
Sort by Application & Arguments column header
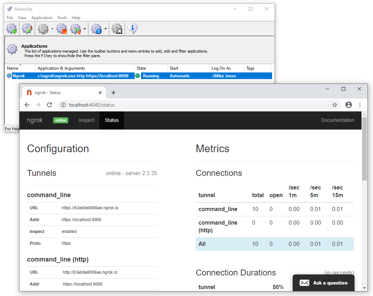coord(85,68)
